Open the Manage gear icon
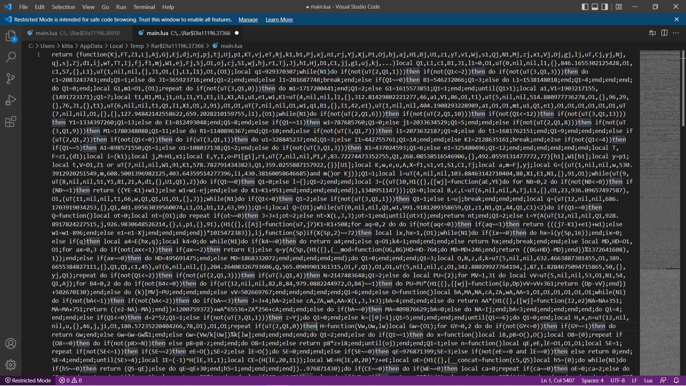This screenshot has height=386, width=686. [11, 365]
